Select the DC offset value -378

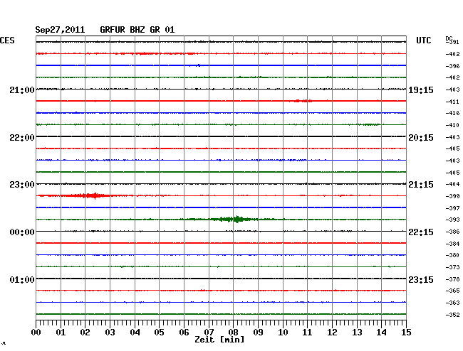click(452, 279)
